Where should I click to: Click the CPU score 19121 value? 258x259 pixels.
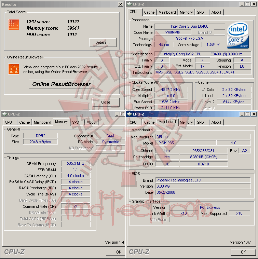coord(73,22)
